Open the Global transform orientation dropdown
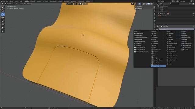 [x=69, y=4]
